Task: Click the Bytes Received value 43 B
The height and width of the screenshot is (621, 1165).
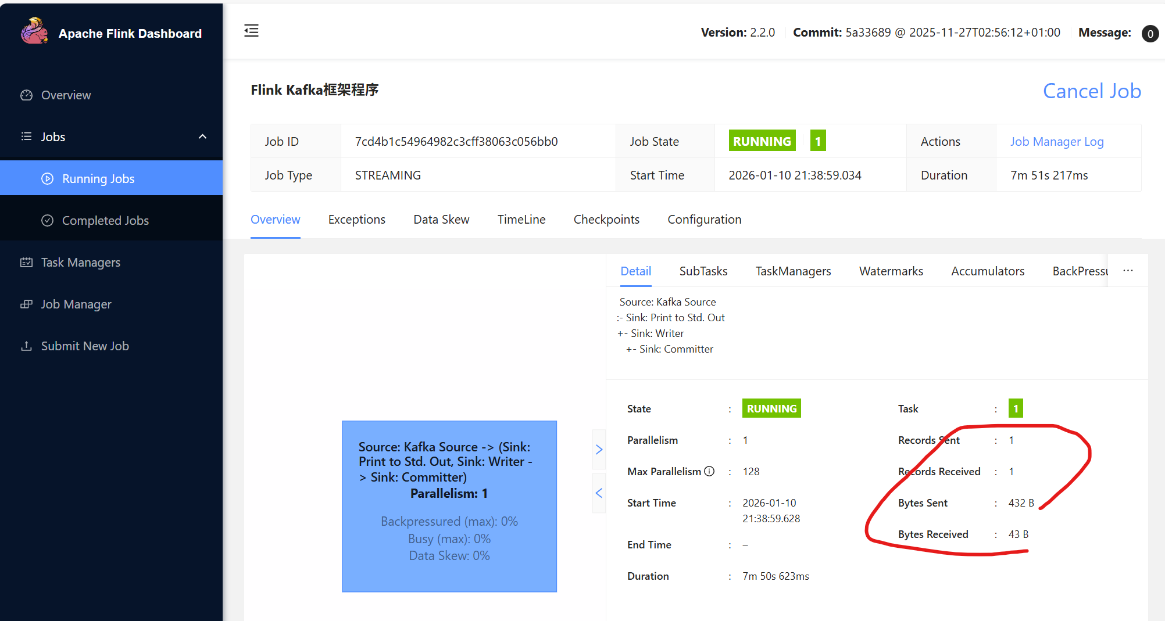Action: coord(1019,534)
